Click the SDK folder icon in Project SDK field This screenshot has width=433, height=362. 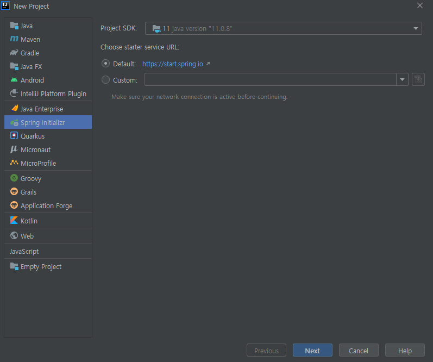point(156,28)
